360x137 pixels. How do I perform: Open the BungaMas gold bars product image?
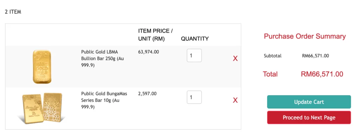[42, 108]
